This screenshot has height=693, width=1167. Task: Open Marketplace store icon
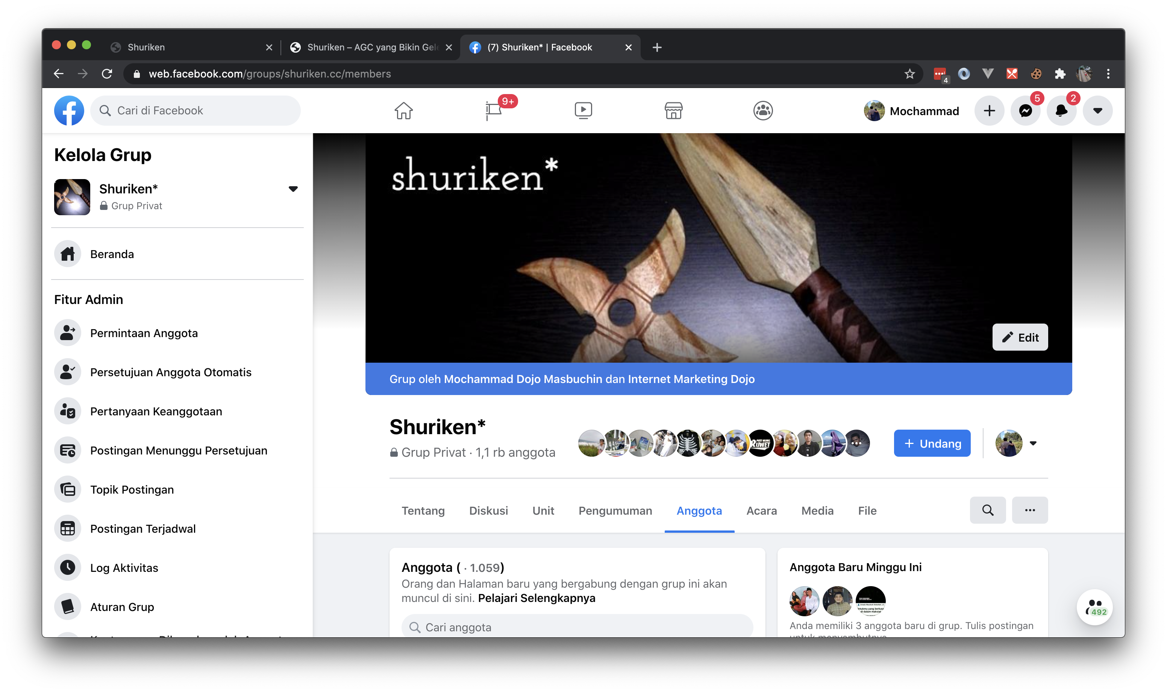tap(673, 111)
